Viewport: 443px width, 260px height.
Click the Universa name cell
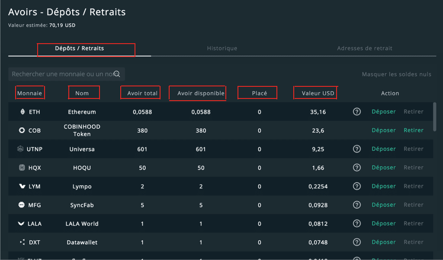(x=82, y=149)
